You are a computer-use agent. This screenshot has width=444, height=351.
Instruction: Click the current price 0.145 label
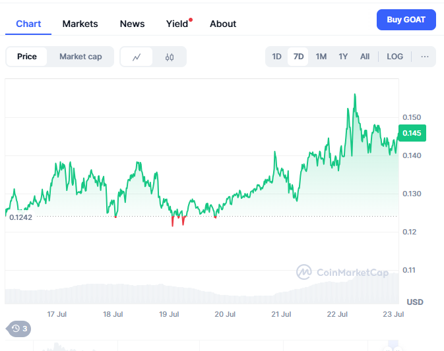(412, 134)
